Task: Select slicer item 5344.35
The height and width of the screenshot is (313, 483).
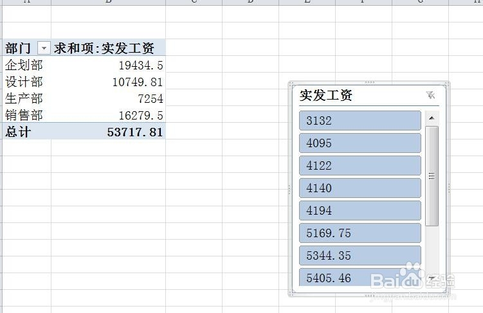Action: tap(360, 255)
